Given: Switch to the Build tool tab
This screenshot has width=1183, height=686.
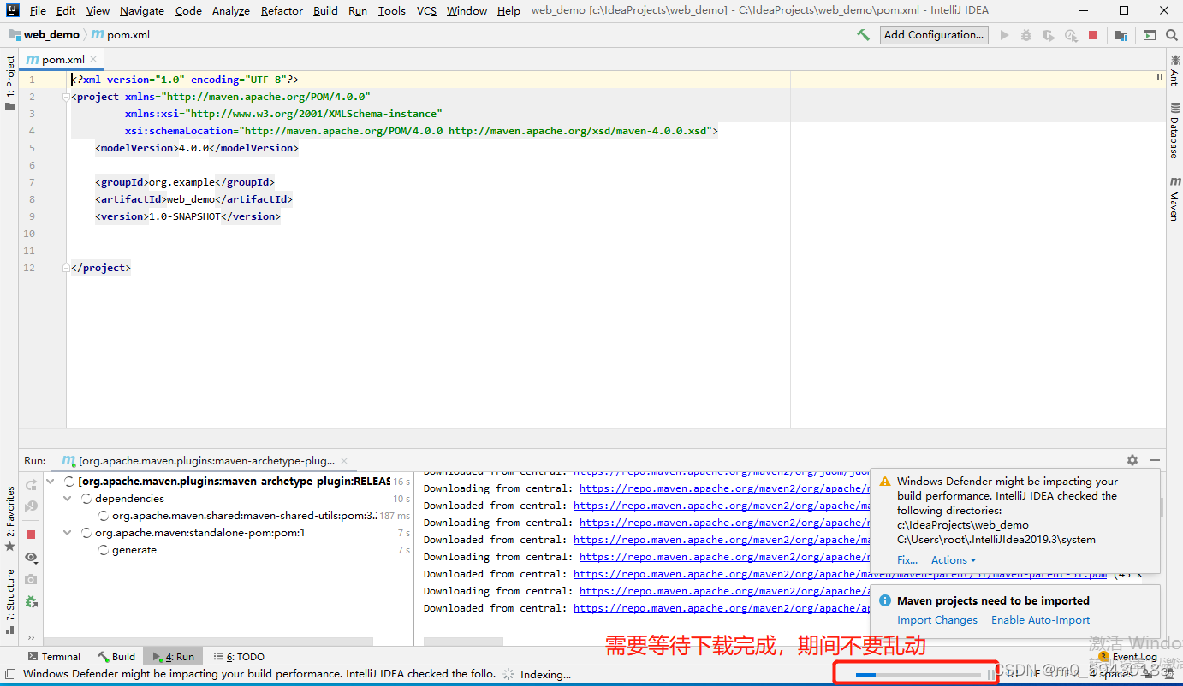Looking at the screenshot, I should (116, 656).
